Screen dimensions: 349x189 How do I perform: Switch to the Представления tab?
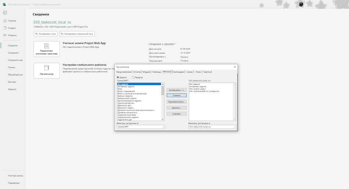[123, 72]
